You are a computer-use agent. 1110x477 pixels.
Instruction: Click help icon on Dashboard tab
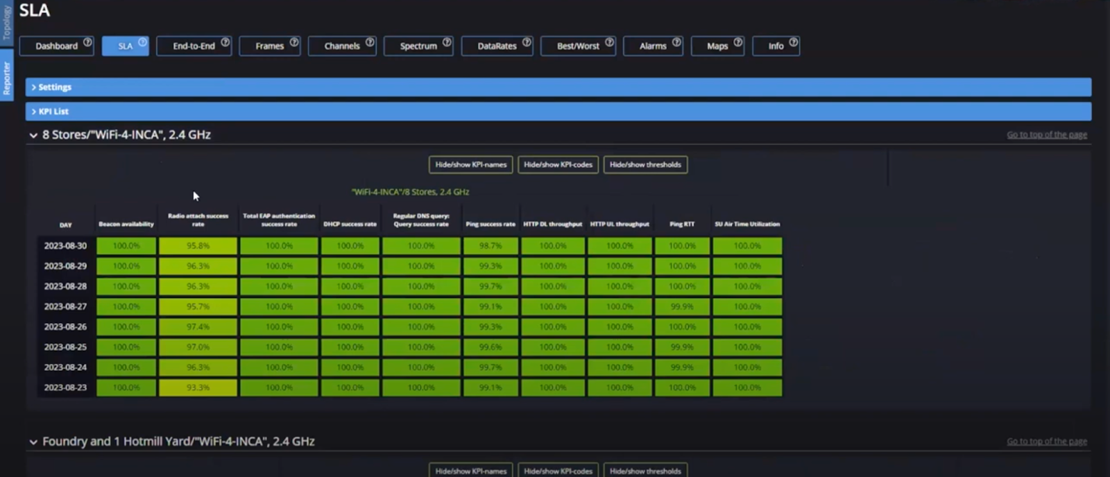click(x=87, y=42)
